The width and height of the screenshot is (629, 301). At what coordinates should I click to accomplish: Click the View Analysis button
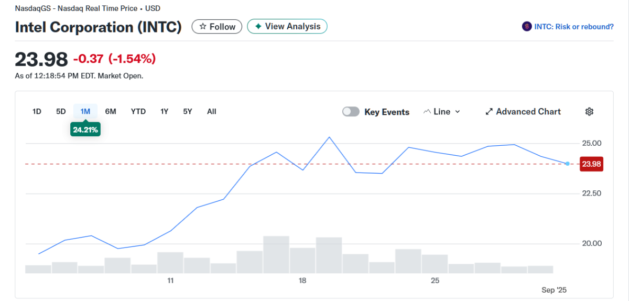pos(287,27)
